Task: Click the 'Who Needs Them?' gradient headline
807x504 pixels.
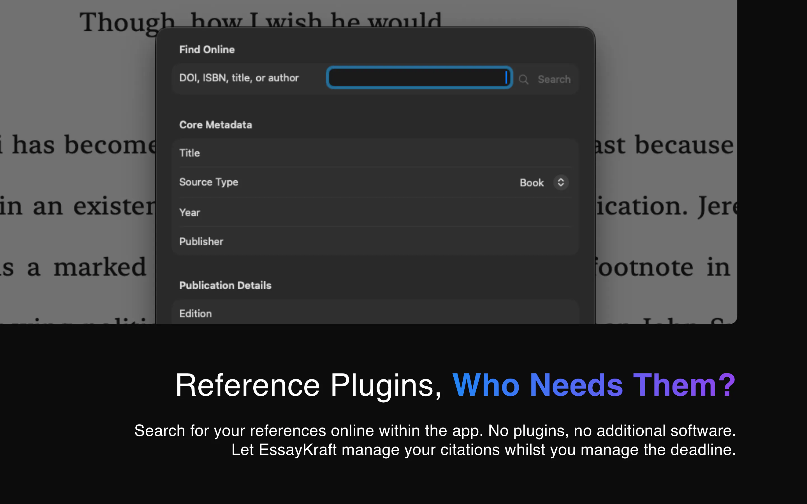Action: click(594, 385)
